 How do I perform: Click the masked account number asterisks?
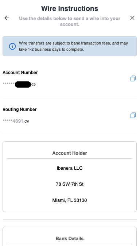point(9,84)
